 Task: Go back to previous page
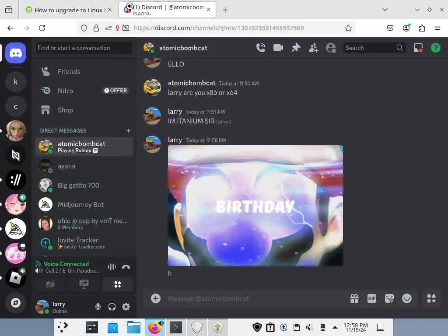click(10, 28)
